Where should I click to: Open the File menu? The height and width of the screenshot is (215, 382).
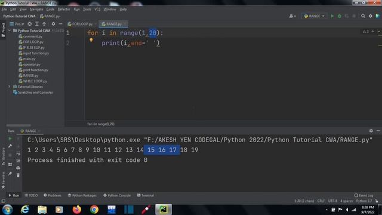click(x=4, y=10)
